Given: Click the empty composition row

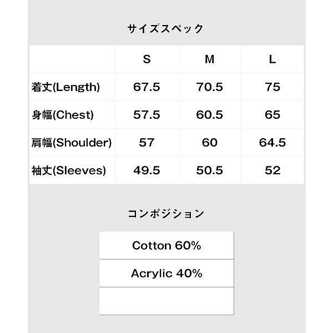Looking at the screenshot, I should (167, 301).
